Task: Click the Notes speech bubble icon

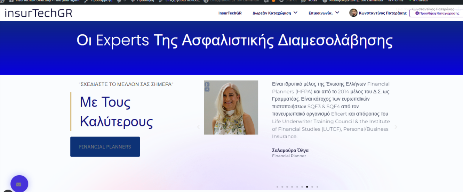Action: tap(303, 1)
